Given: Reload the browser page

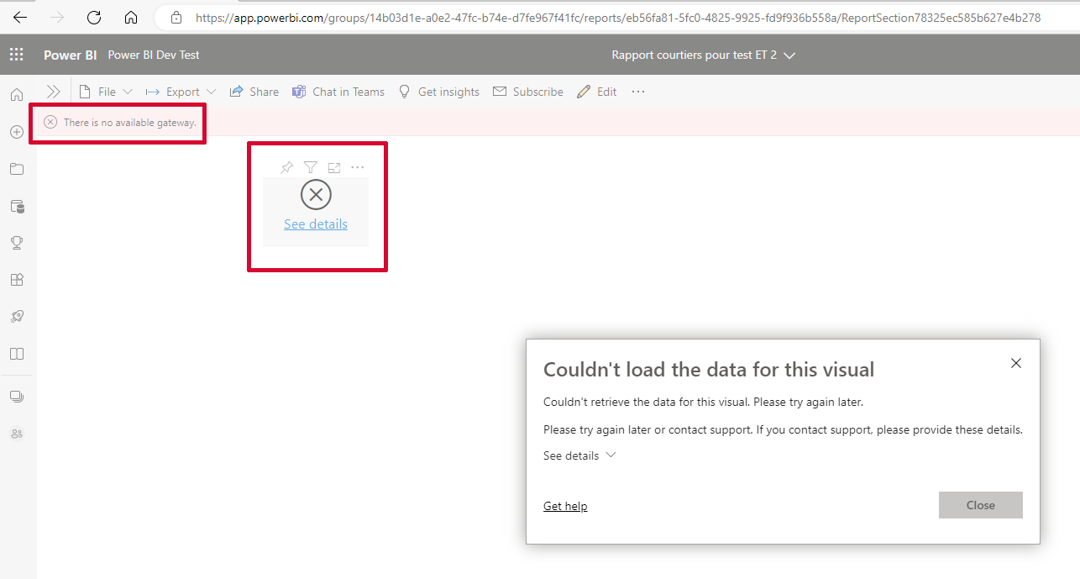Looking at the screenshot, I should (94, 17).
